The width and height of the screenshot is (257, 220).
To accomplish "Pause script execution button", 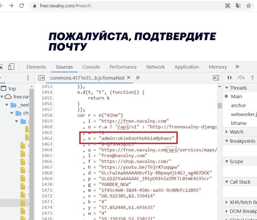I will [230, 78].
